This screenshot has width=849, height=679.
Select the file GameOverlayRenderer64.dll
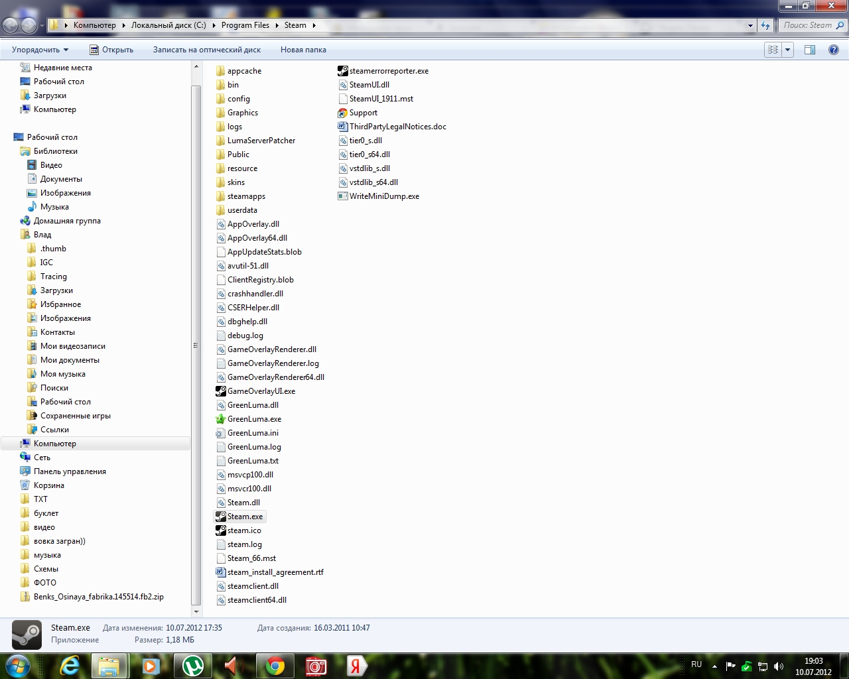coord(270,377)
